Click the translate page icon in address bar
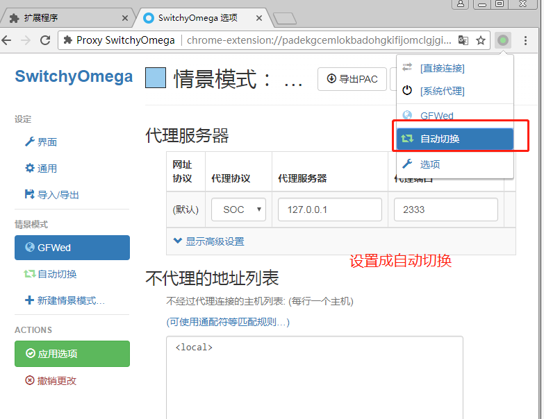544x419 pixels. (x=463, y=40)
